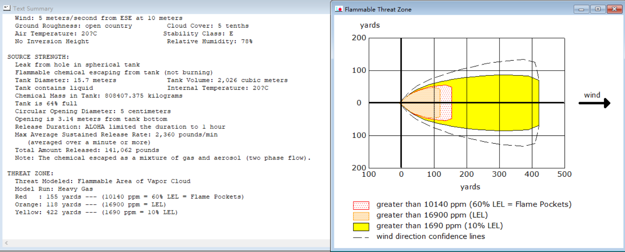Click 'Red : 155 yards' threat line

point(129,197)
